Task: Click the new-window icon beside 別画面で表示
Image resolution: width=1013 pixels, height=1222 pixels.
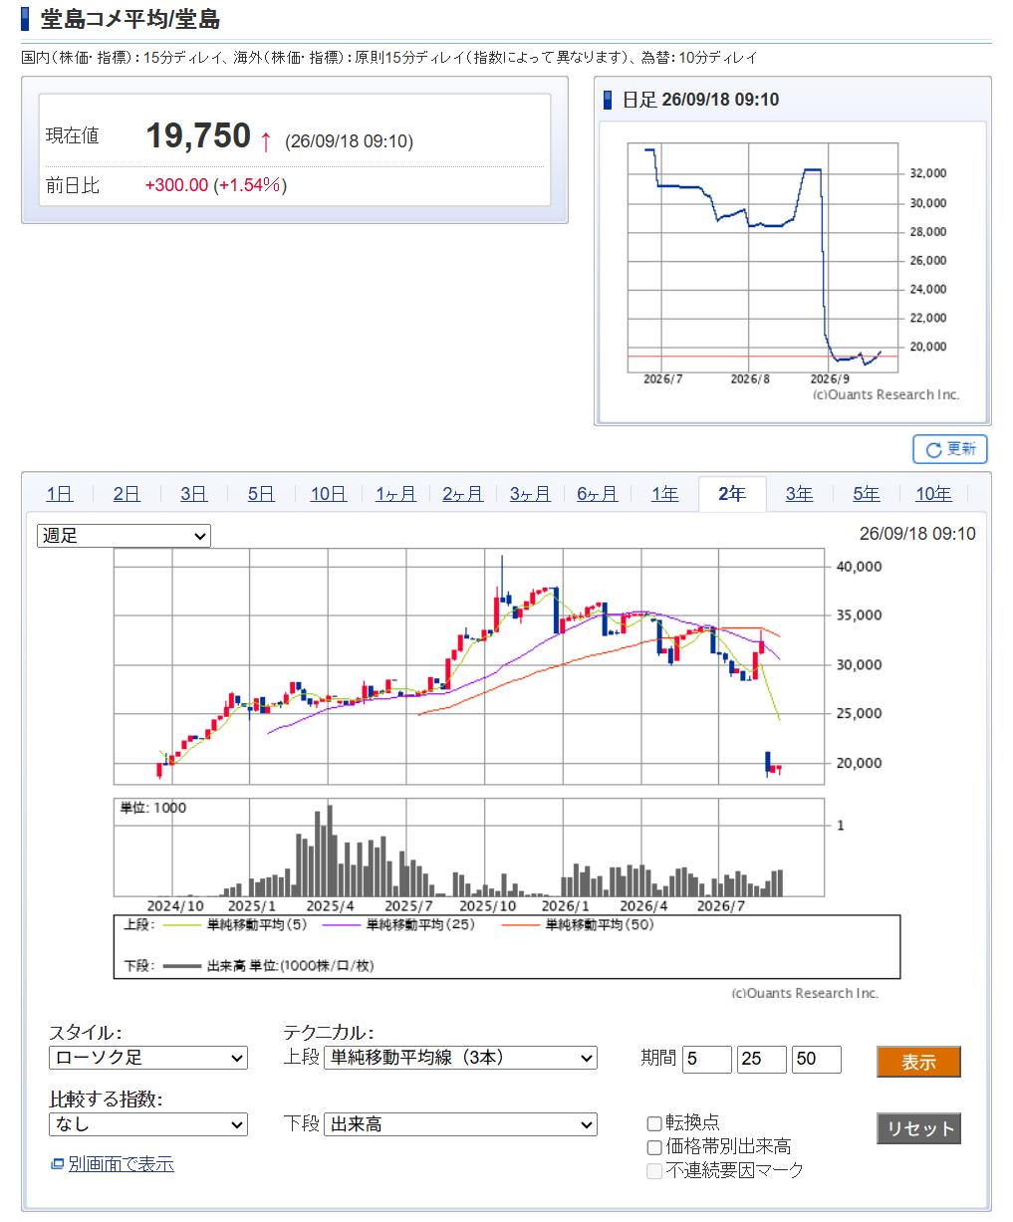Action: (57, 1164)
